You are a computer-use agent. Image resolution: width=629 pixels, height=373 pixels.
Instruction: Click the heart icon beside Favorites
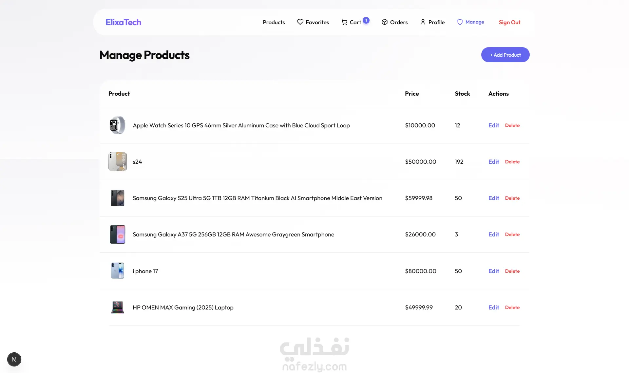(x=300, y=22)
